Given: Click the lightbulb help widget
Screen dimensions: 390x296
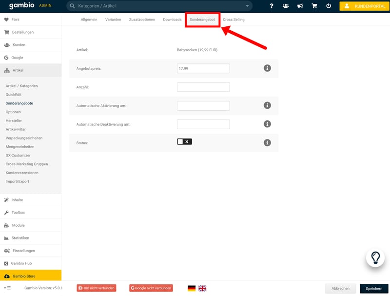Looking at the screenshot, I should pos(375,257).
